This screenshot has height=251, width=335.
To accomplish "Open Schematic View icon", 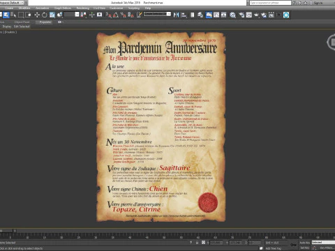I will [x=224, y=15].
